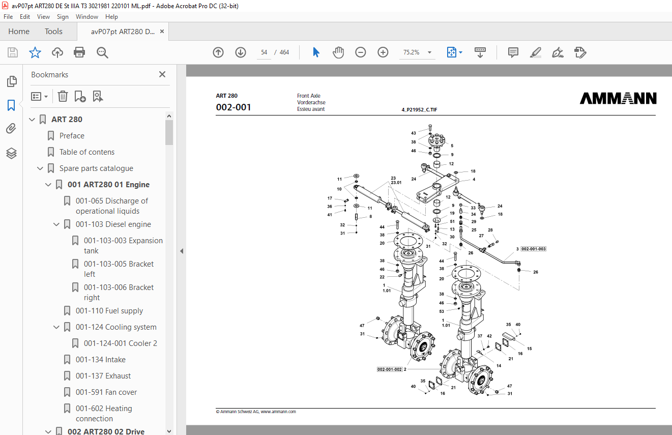The height and width of the screenshot is (435, 672).
Task: Open the find text magnifier icon
Action: click(x=102, y=52)
